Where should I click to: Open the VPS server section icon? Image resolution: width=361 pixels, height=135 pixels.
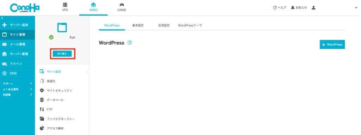tap(65, 5)
